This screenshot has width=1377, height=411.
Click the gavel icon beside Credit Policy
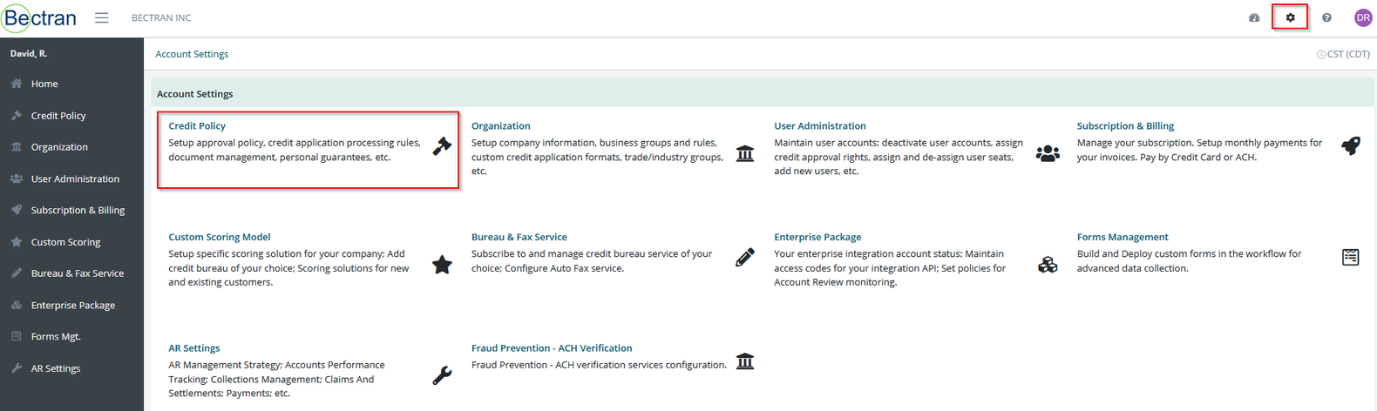coord(442,146)
